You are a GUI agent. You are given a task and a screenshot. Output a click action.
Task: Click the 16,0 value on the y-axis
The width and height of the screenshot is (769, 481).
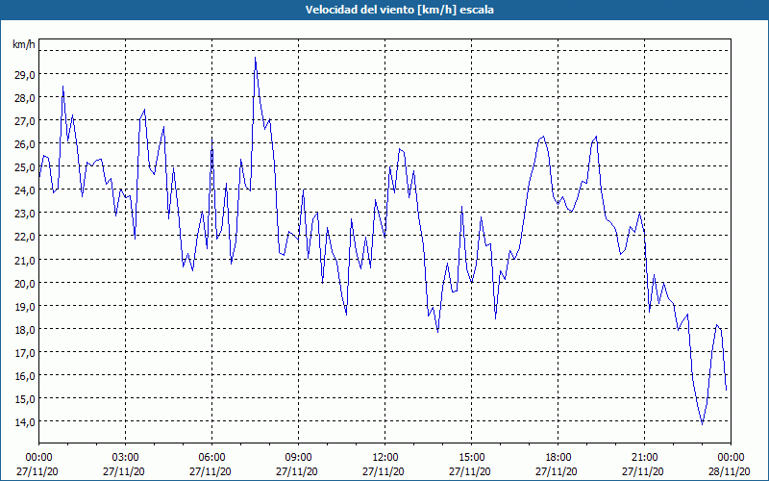point(25,376)
